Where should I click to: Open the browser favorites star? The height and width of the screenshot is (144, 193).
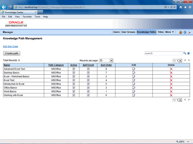(185, 7)
